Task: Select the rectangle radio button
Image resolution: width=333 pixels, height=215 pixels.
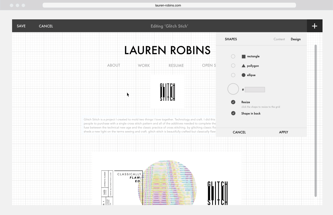Action: click(233, 56)
